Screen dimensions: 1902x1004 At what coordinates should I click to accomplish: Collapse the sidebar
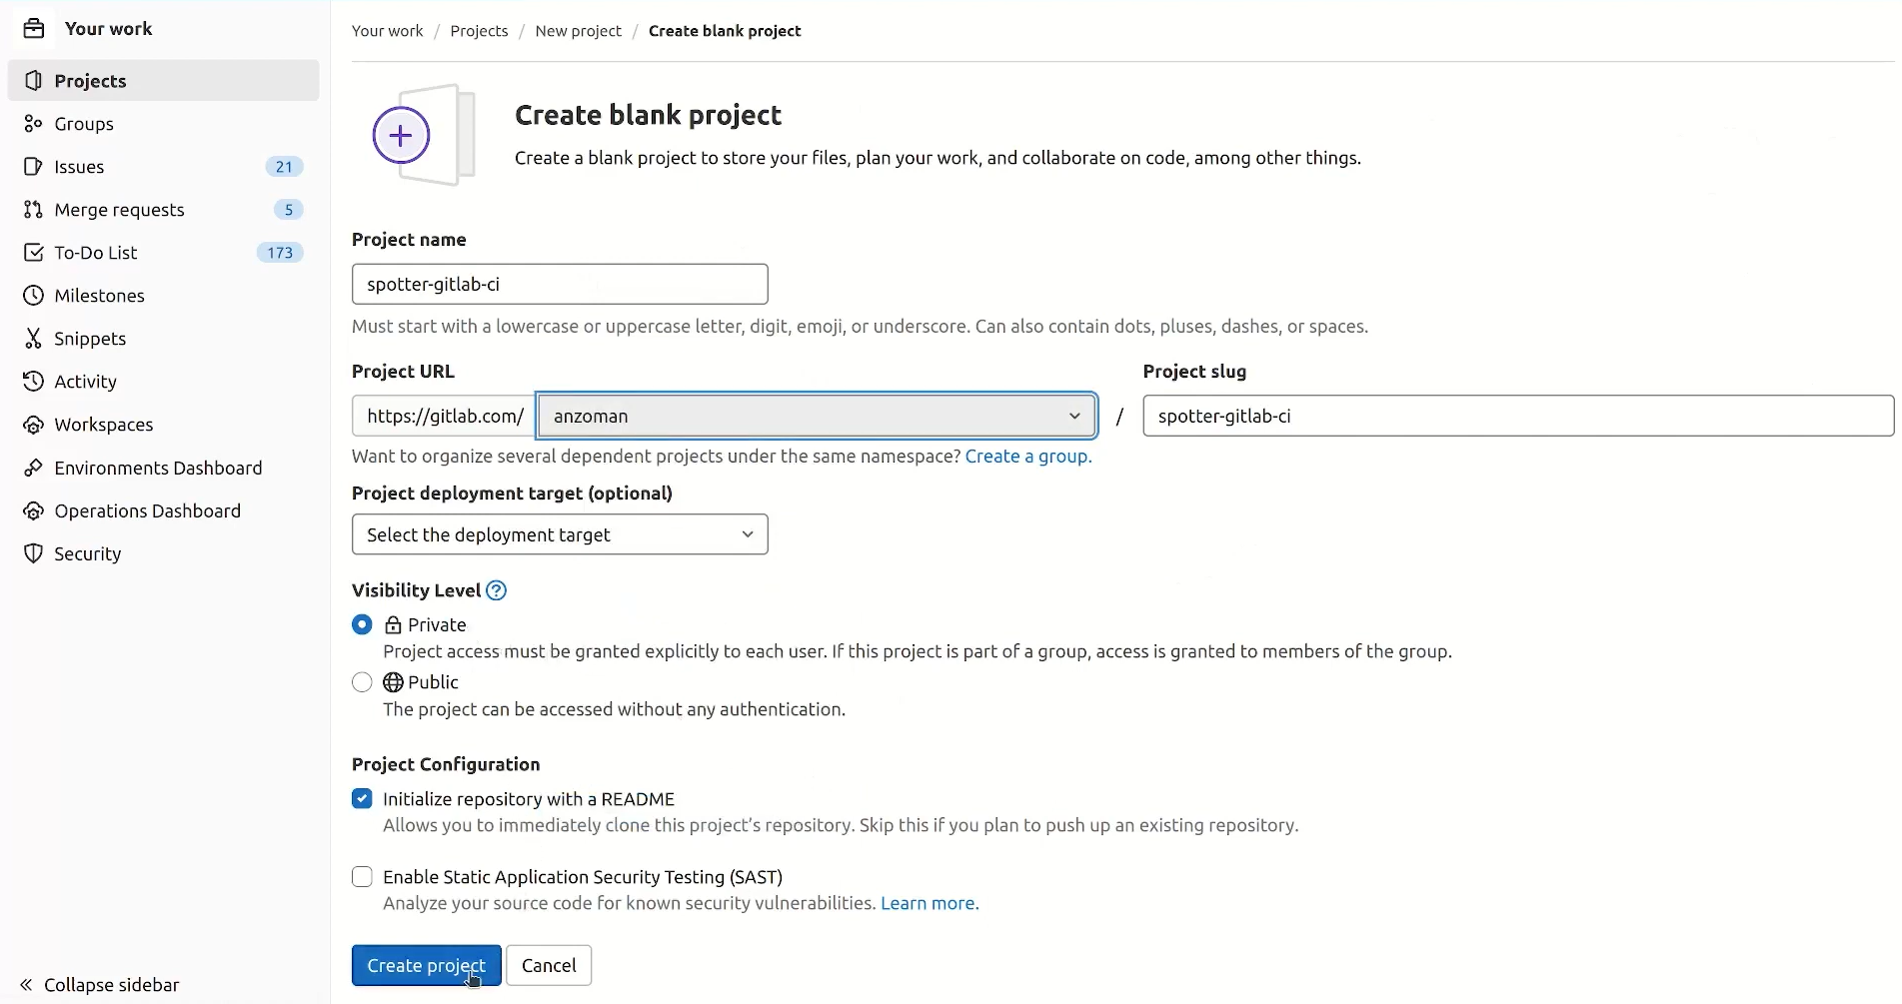[100, 985]
